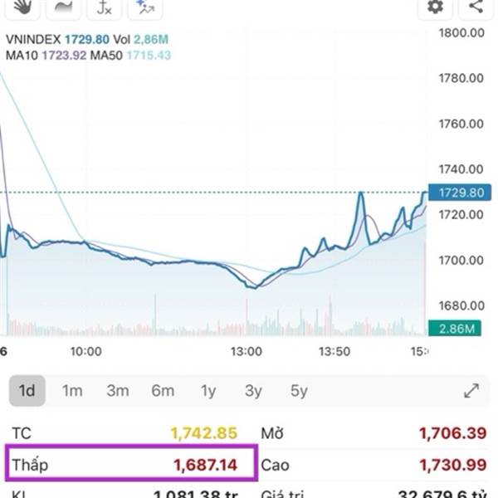The height and width of the screenshot is (498, 498).
Task: Show the 5y chart range
Action: (x=299, y=391)
